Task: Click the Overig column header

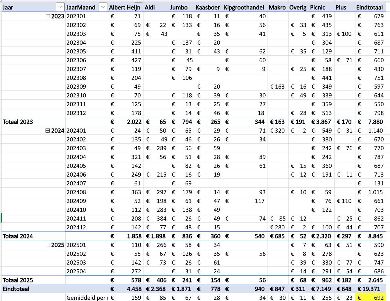Action: point(298,7)
